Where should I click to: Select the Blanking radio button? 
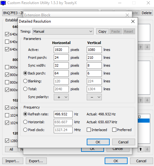point(25,81)
